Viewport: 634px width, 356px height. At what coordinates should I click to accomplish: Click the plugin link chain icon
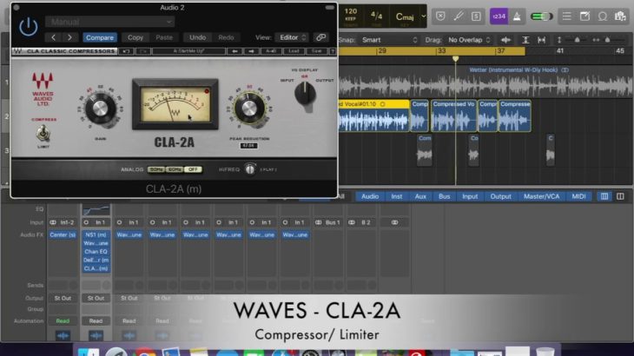pos(321,37)
